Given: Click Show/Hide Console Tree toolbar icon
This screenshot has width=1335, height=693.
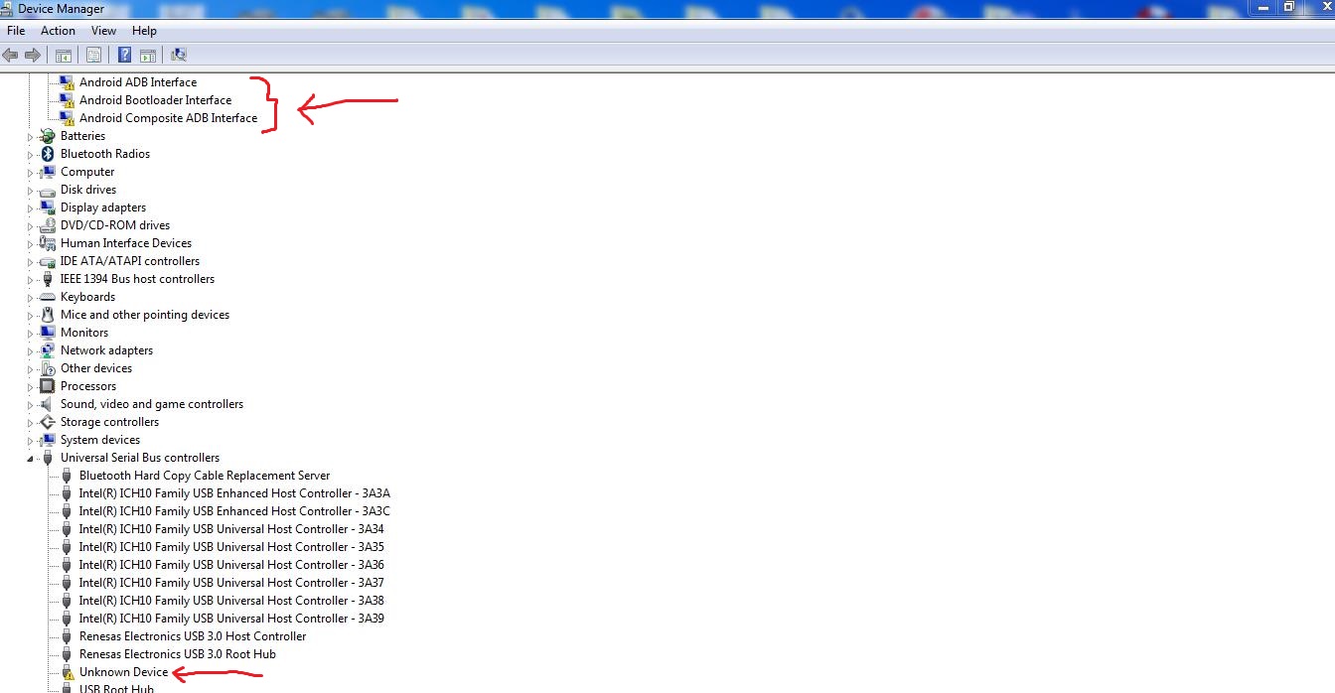Looking at the screenshot, I should (x=64, y=55).
